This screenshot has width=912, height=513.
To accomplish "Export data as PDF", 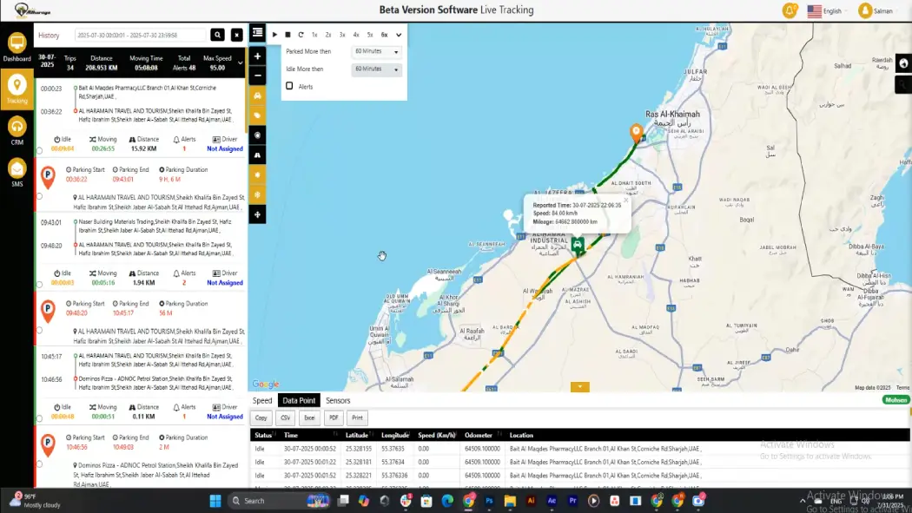I will pos(334,418).
